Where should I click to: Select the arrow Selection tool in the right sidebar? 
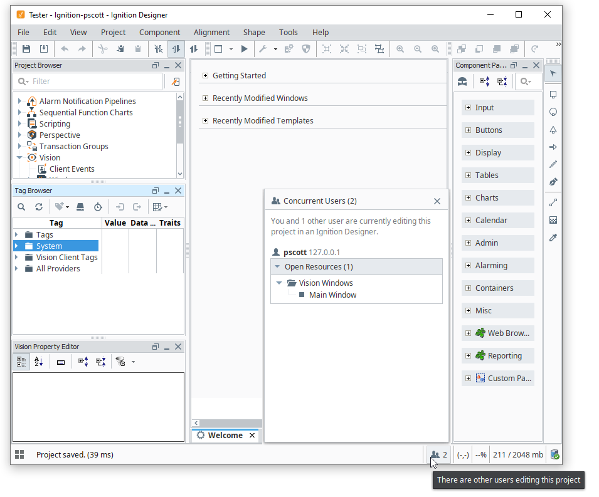553,74
